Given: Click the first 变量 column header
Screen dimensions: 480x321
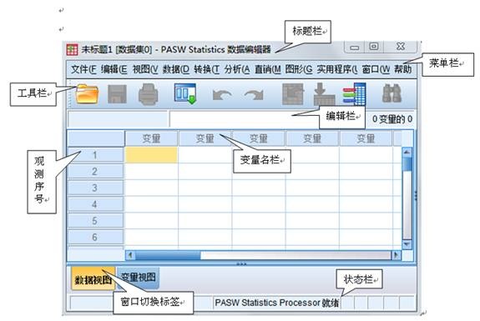Looking at the screenshot, I should 151,138.
